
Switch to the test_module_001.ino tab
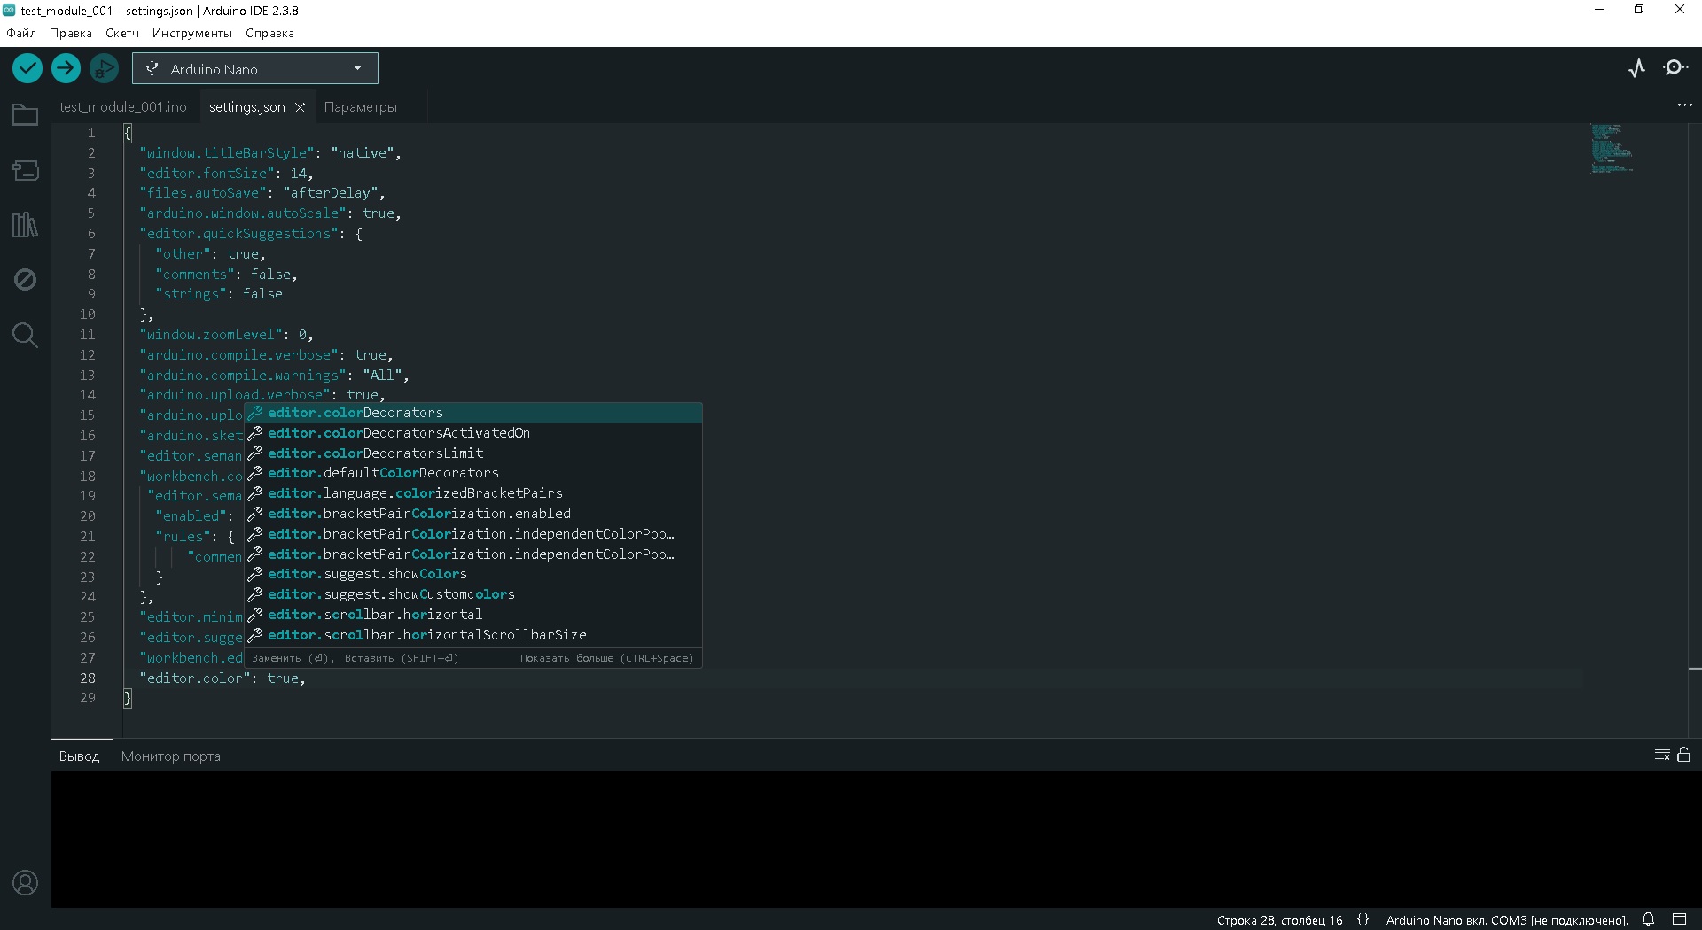point(123,105)
